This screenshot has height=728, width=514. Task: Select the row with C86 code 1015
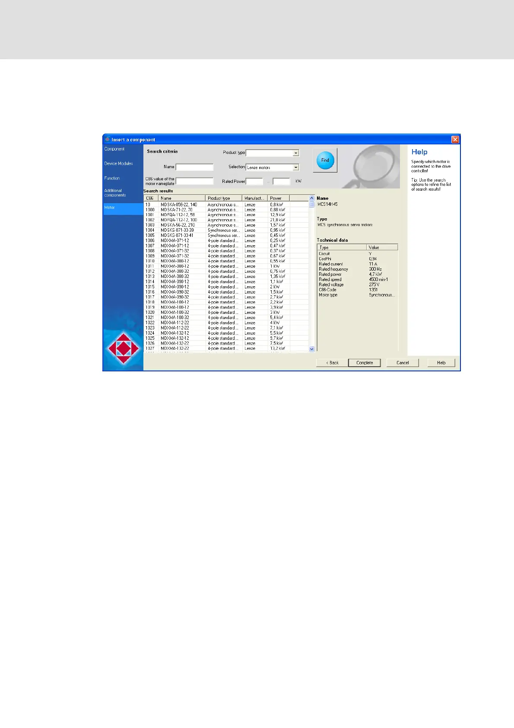(x=226, y=287)
